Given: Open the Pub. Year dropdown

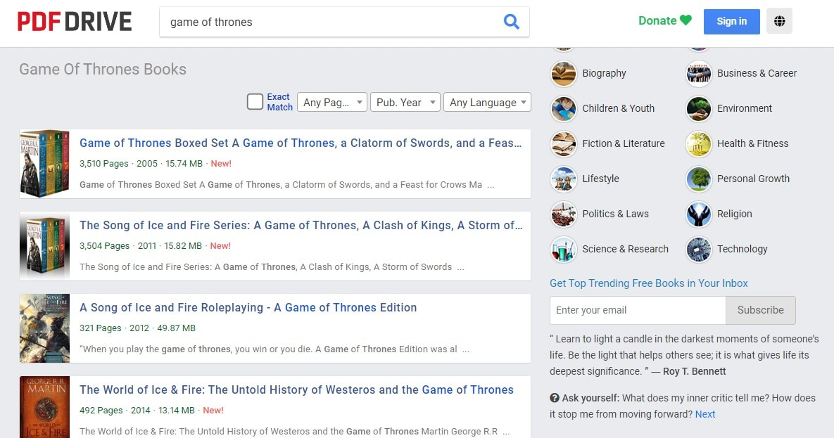Looking at the screenshot, I should pos(405,103).
